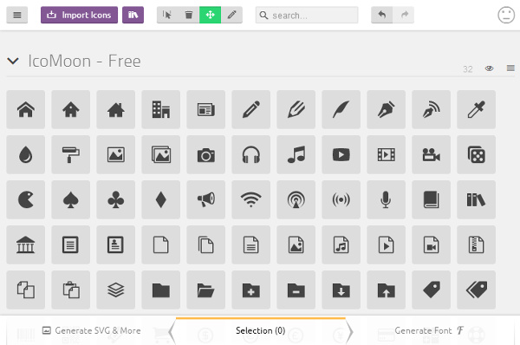Select the blog pen with waves icon
This screenshot has height=345, width=520.
click(x=431, y=109)
